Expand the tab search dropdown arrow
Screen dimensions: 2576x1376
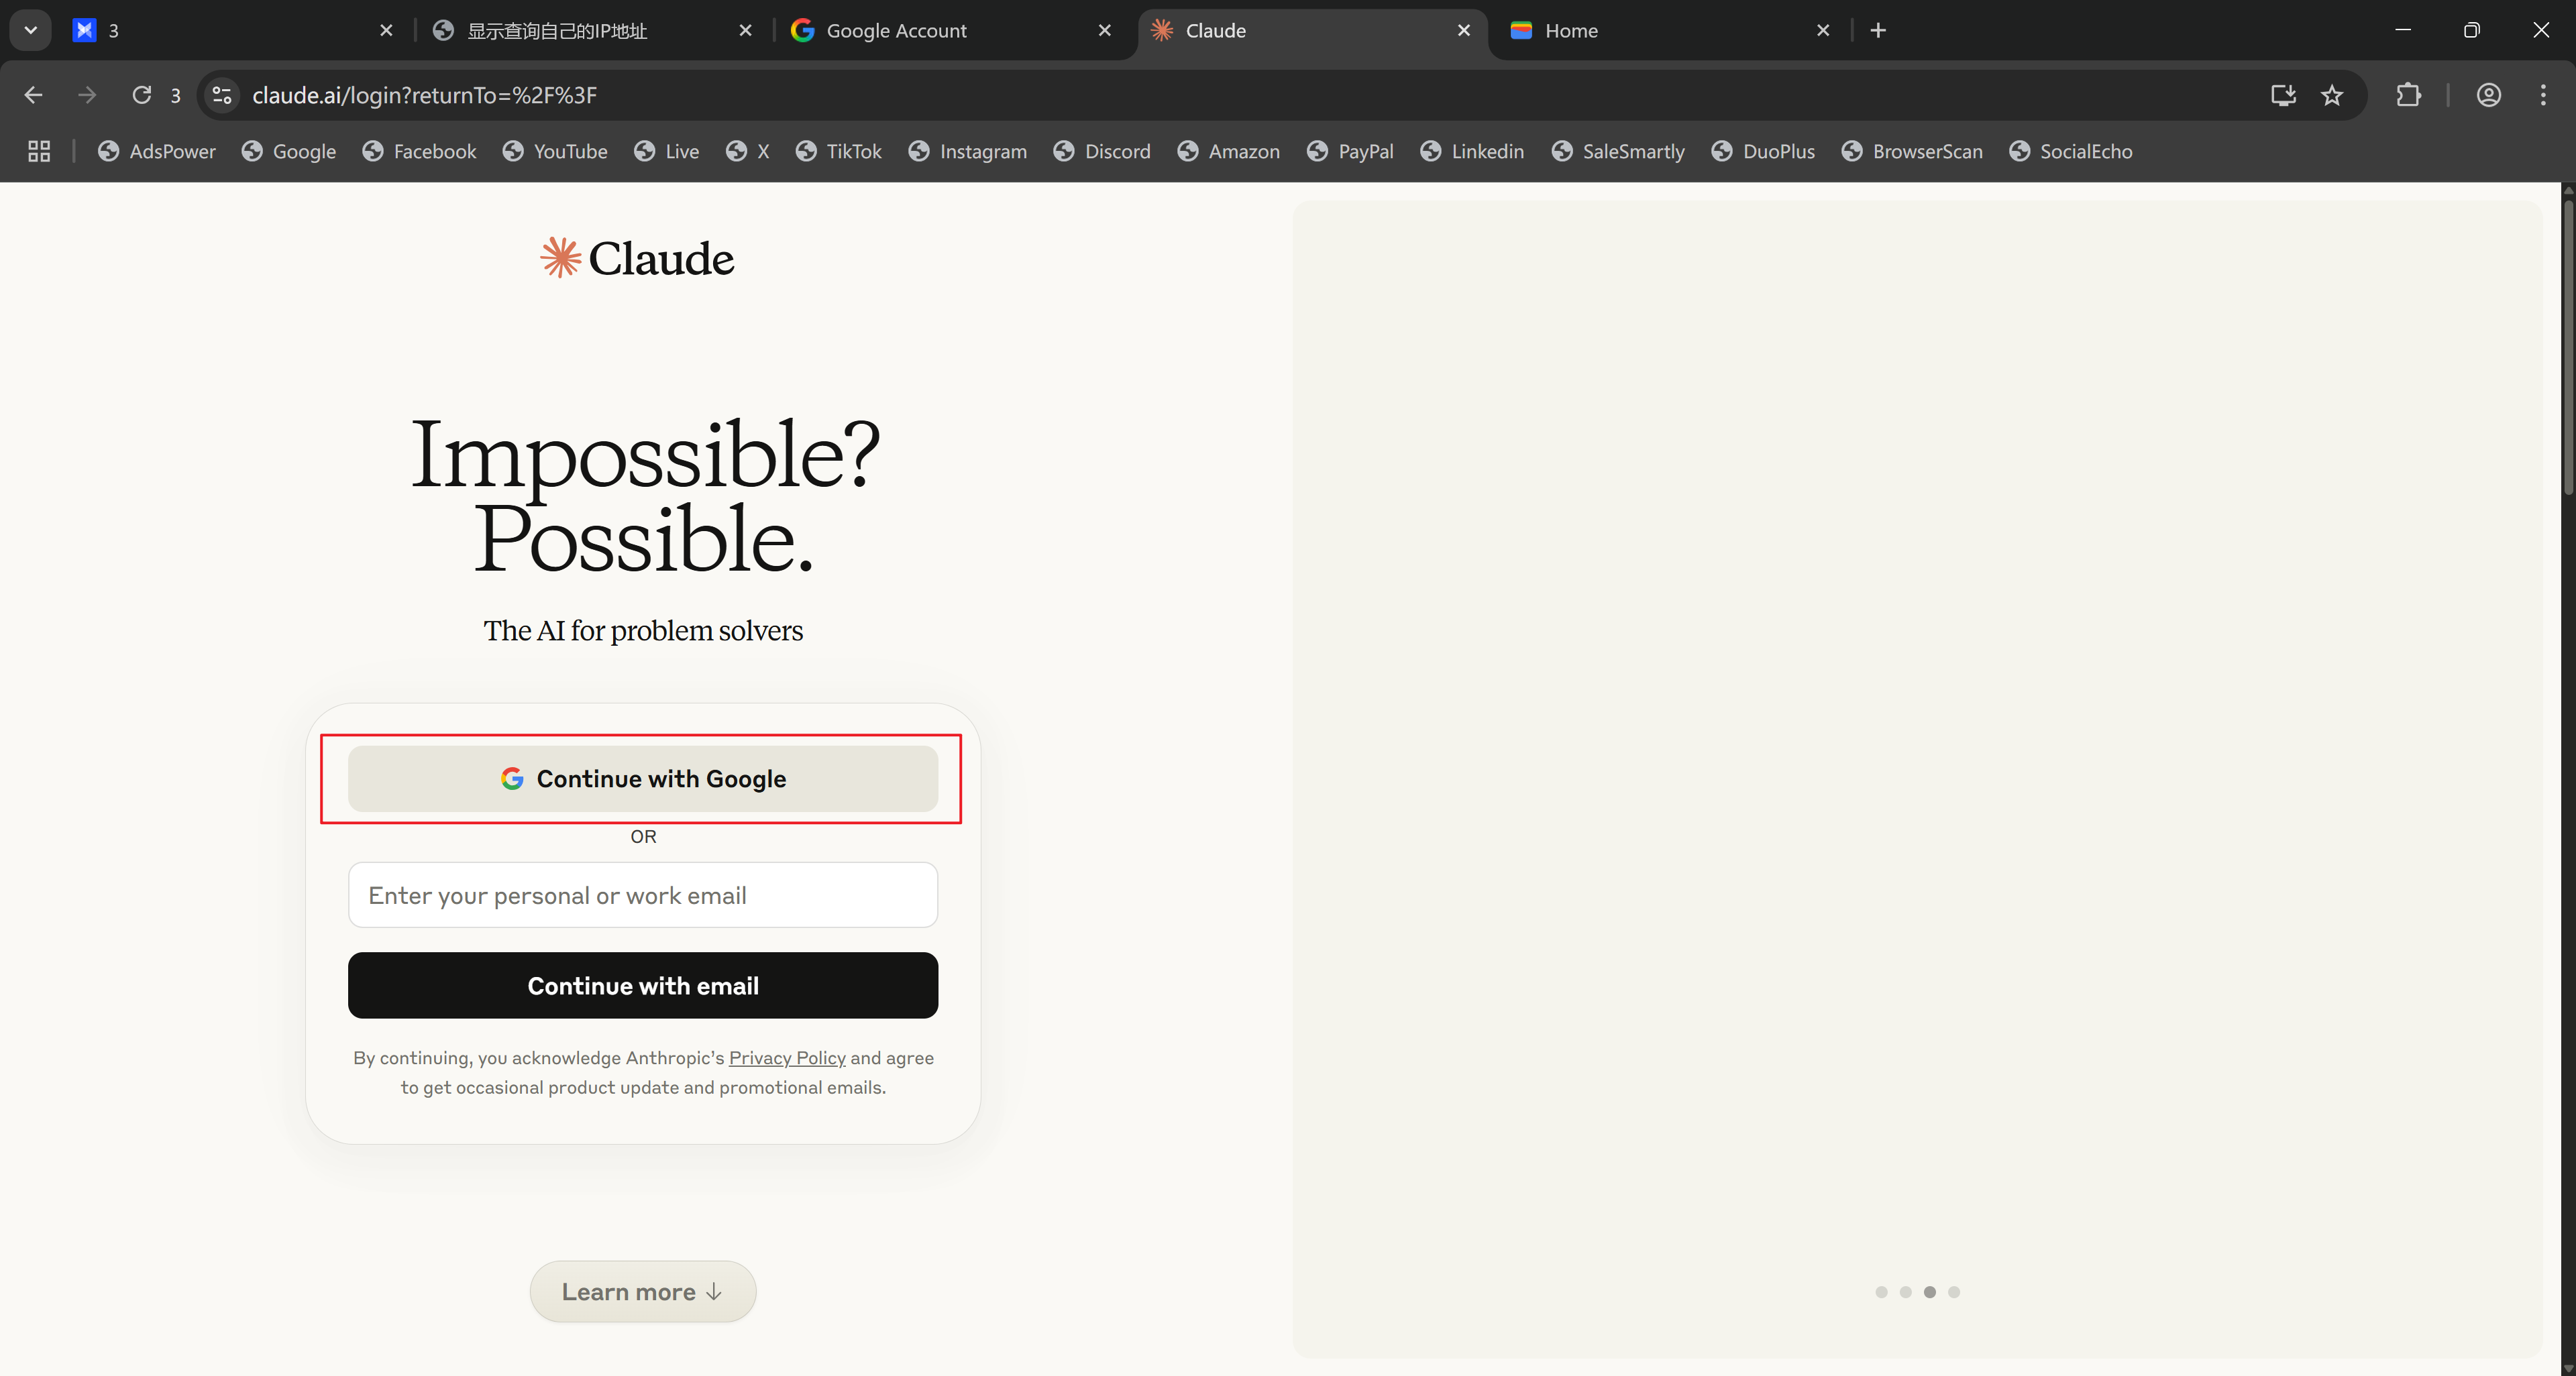30,30
